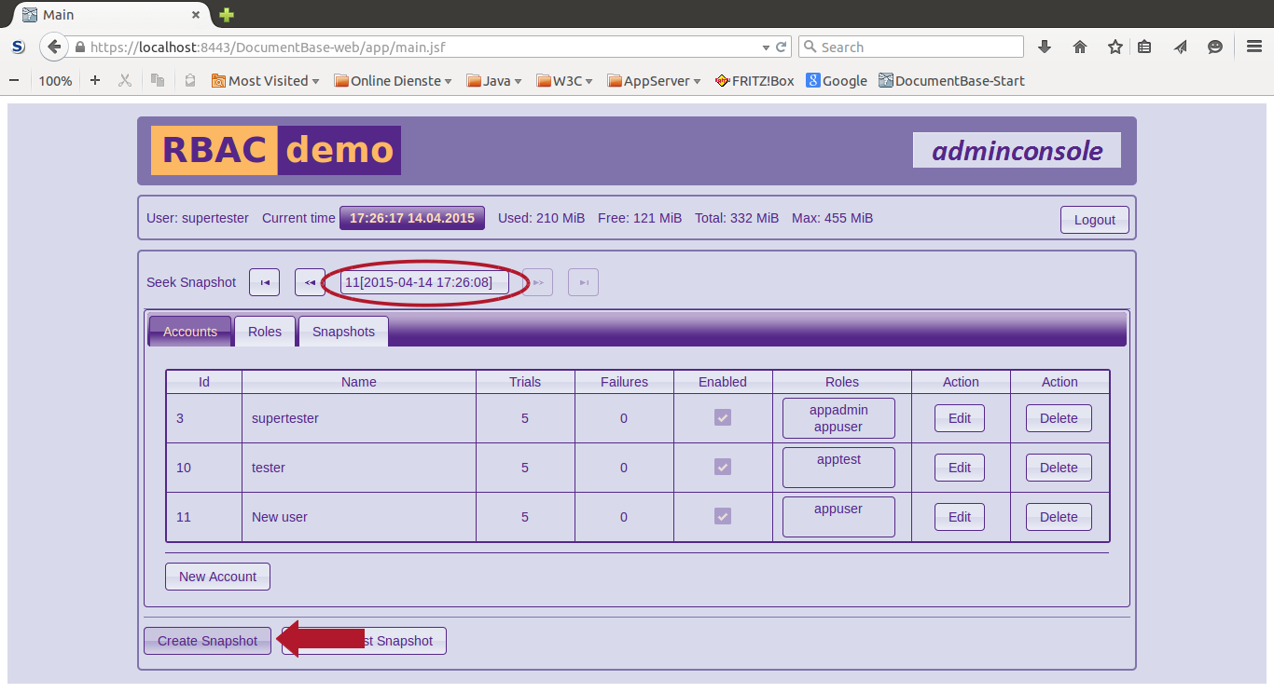The width and height of the screenshot is (1274, 693).
Task: Open the Snapshots tab
Action: [343, 332]
